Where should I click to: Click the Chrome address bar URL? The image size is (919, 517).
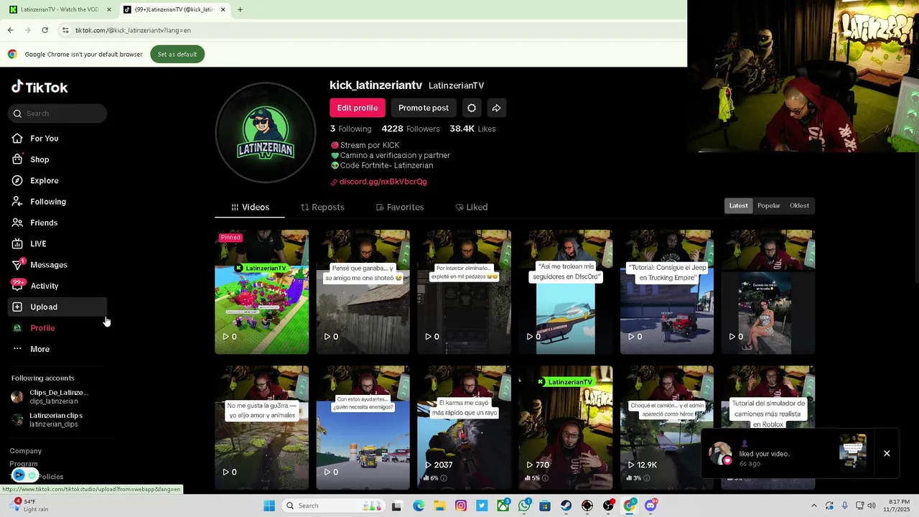click(133, 30)
